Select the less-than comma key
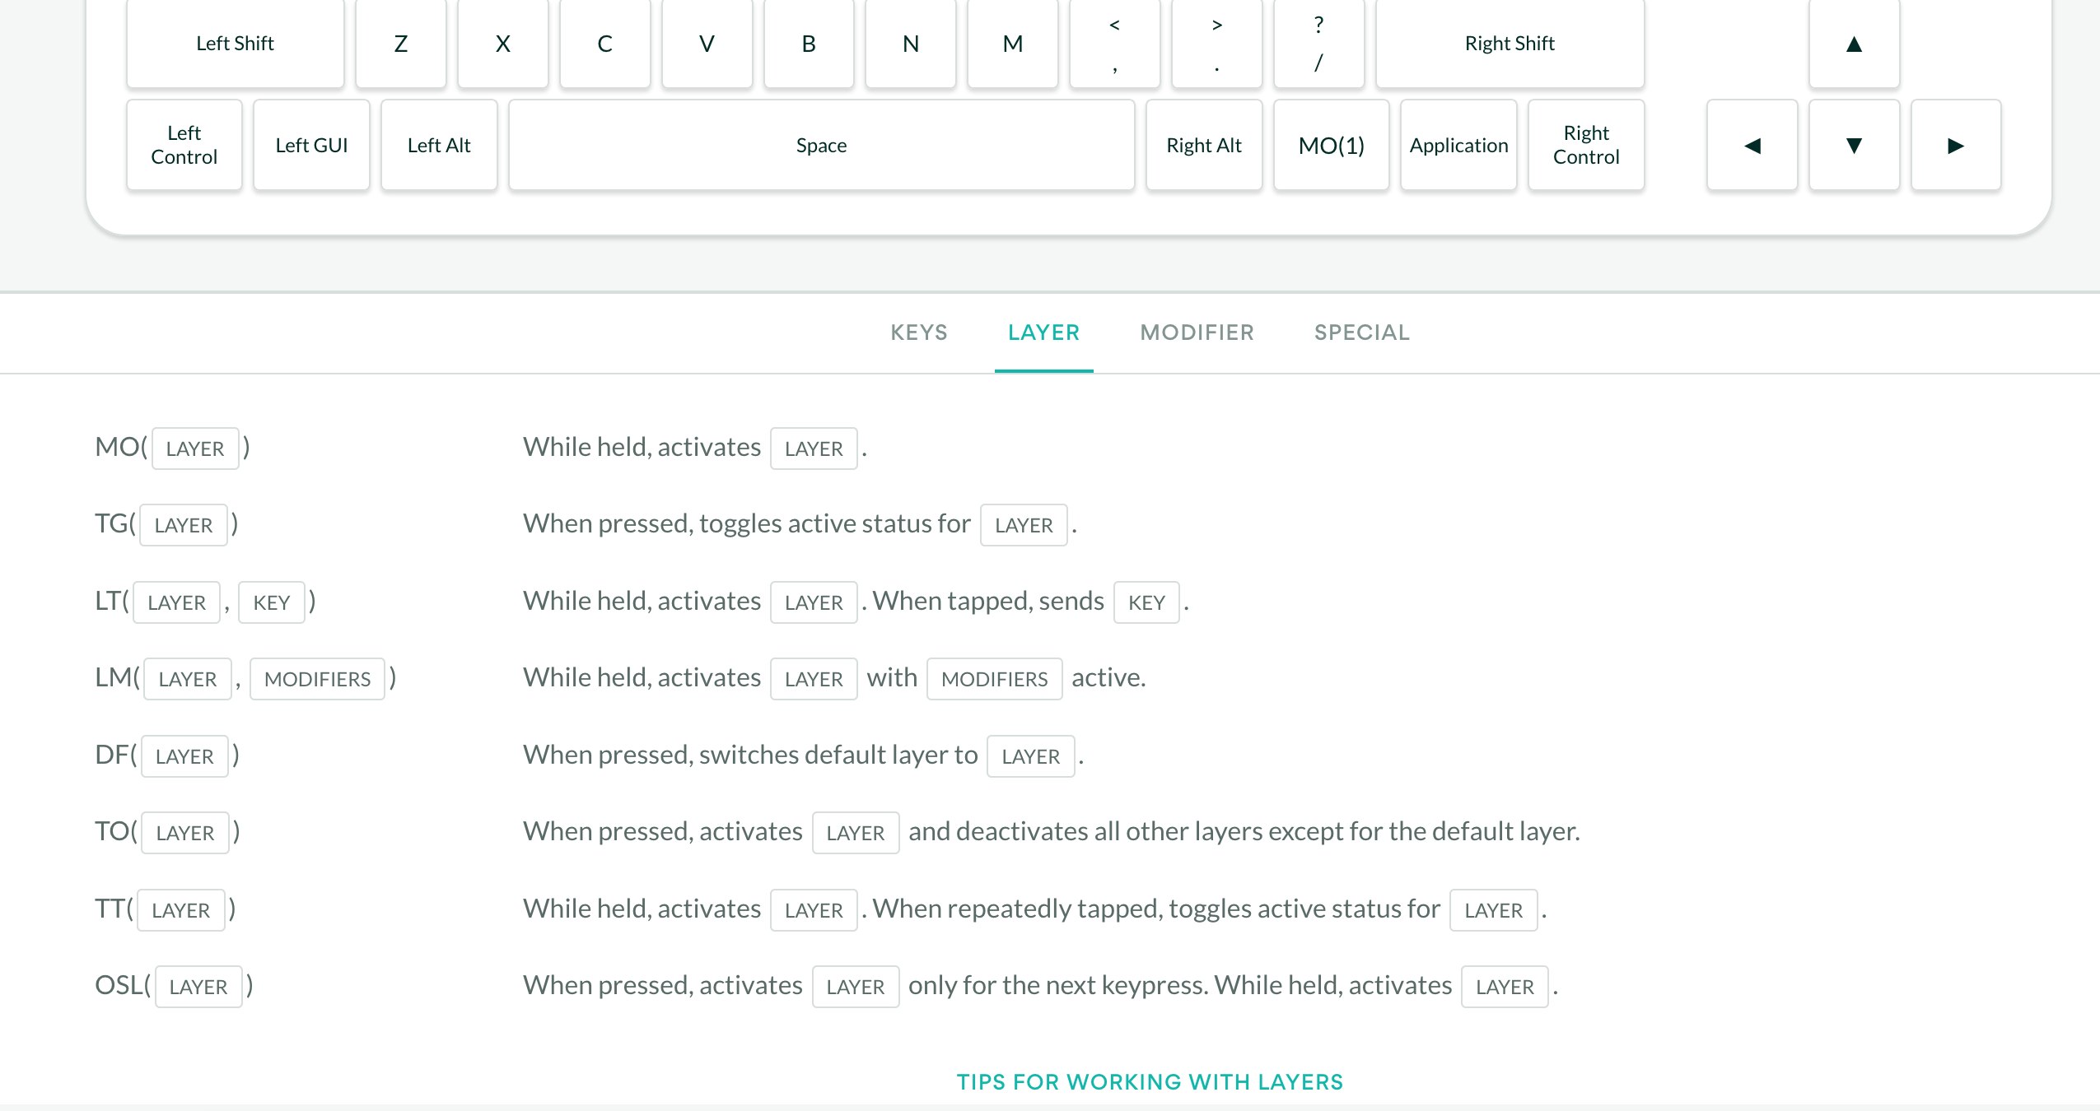This screenshot has width=2100, height=1111. click(1114, 44)
